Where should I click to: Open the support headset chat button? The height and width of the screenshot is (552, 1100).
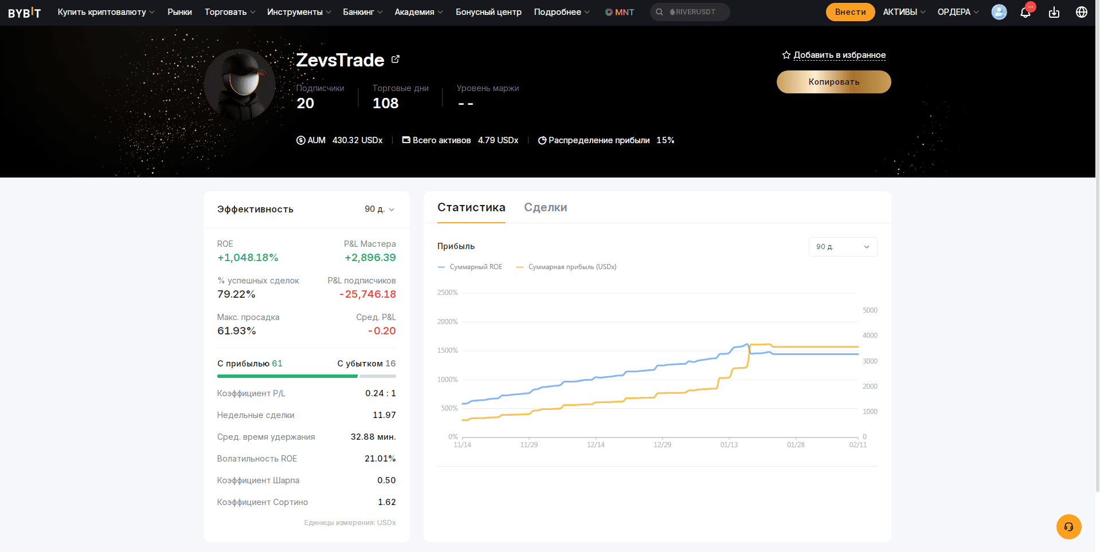(1069, 527)
